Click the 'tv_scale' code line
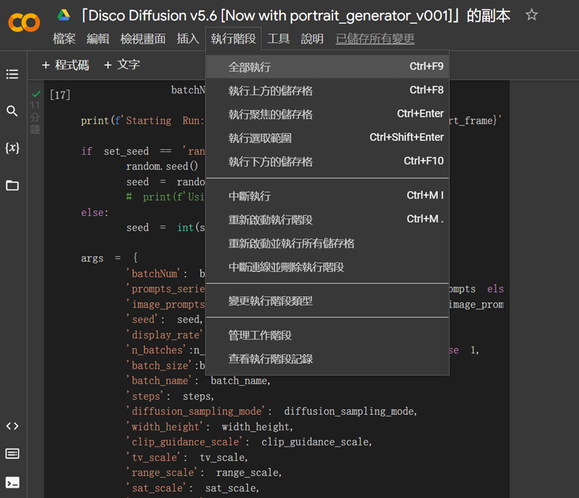The image size is (579, 498). (187, 458)
